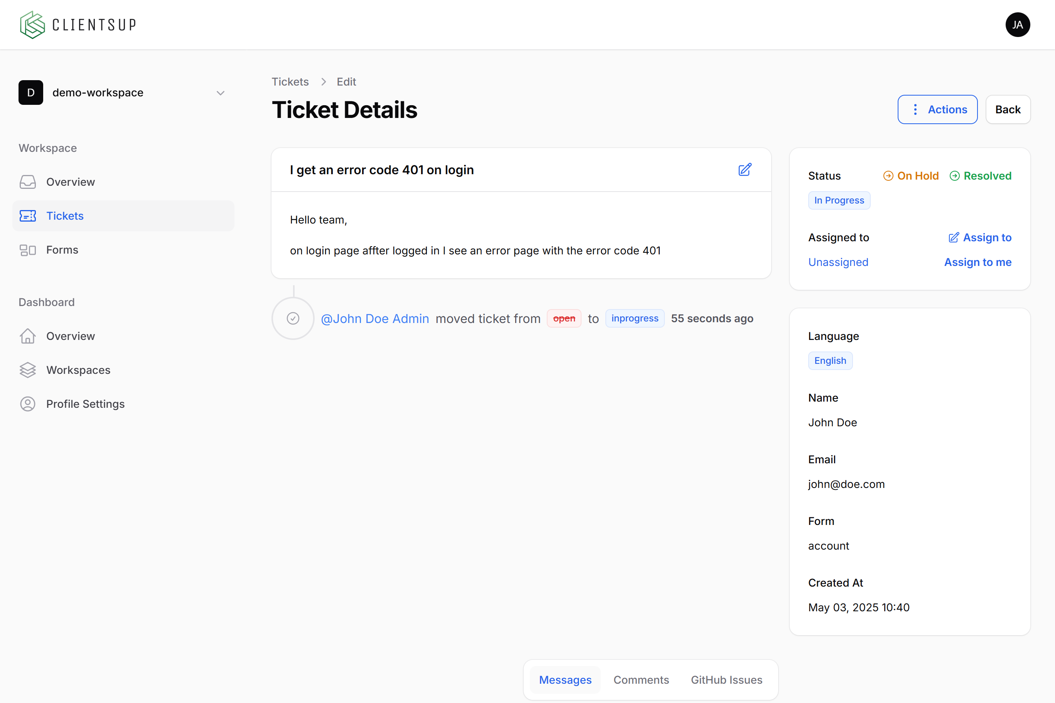Switch to the GitHub Issues tab
The width and height of the screenshot is (1055, 703).
tap(726, 680)
